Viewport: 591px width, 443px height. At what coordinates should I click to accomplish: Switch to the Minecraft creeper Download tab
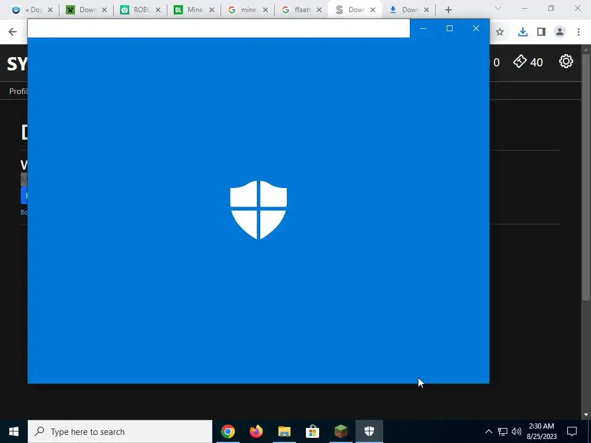pos(81,10)
